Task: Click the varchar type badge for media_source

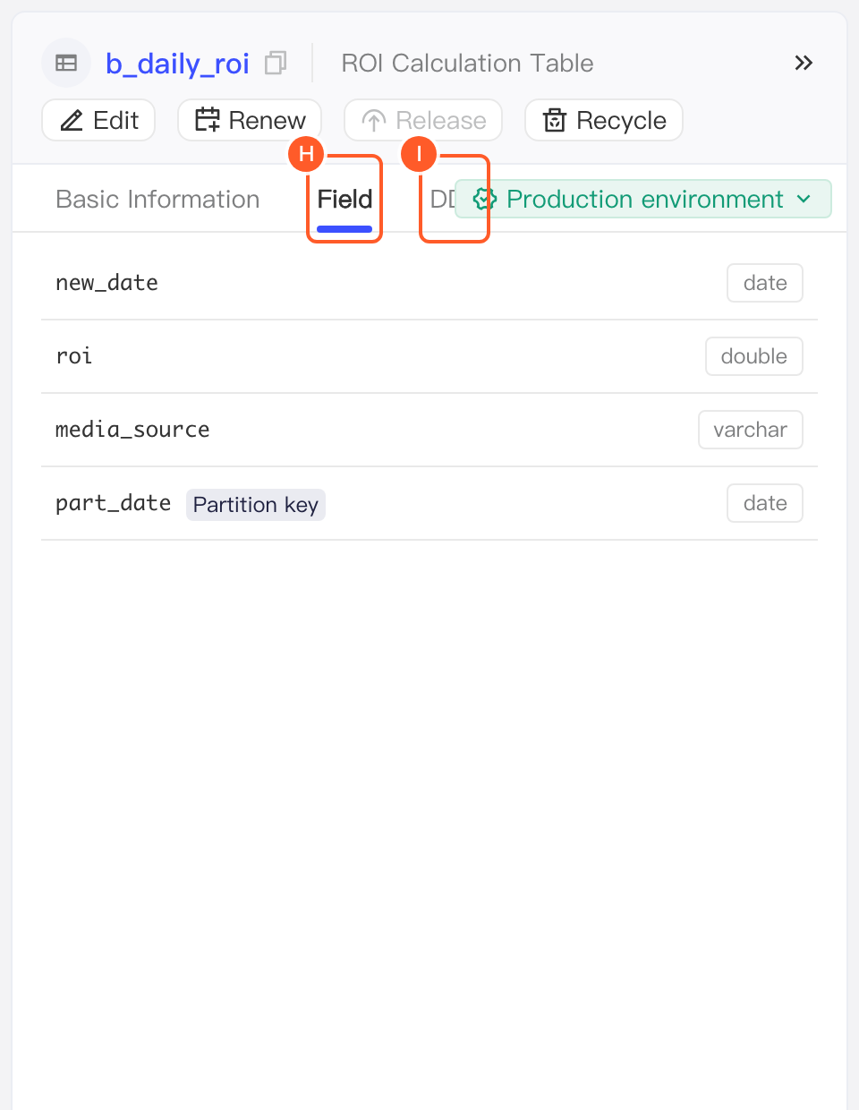Action: click(x=751, y=430)
